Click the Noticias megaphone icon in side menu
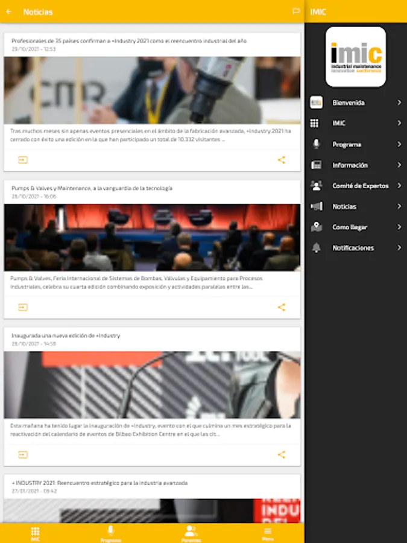The width and height of the screenshot is (407, 543). 317,206
